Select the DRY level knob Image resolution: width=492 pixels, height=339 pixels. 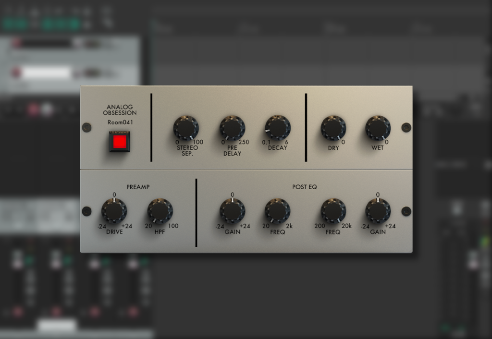[x=333, y=128]
